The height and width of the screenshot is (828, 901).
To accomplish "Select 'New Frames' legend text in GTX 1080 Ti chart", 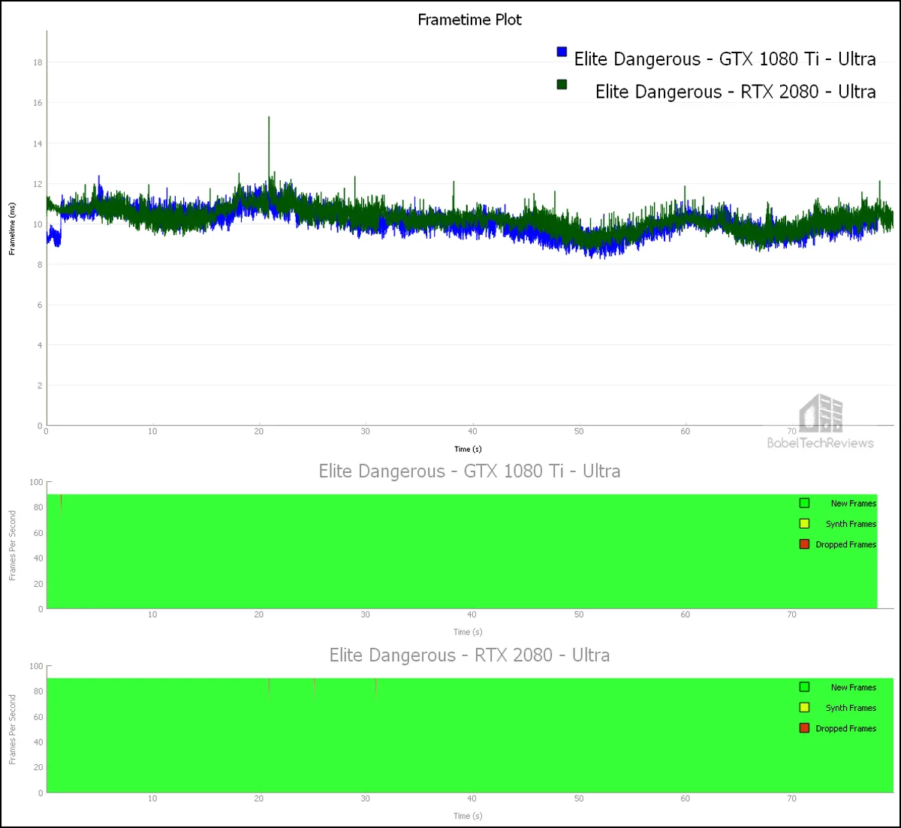I will (x=854, y=504).
